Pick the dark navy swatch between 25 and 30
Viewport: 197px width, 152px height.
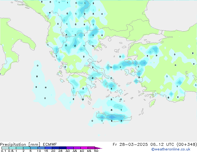point(63,148)
